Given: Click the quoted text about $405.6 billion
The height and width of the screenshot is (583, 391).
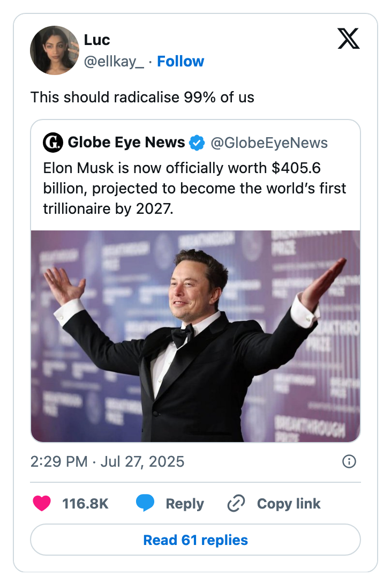Looking at the screenshot, I should (195, 188).
